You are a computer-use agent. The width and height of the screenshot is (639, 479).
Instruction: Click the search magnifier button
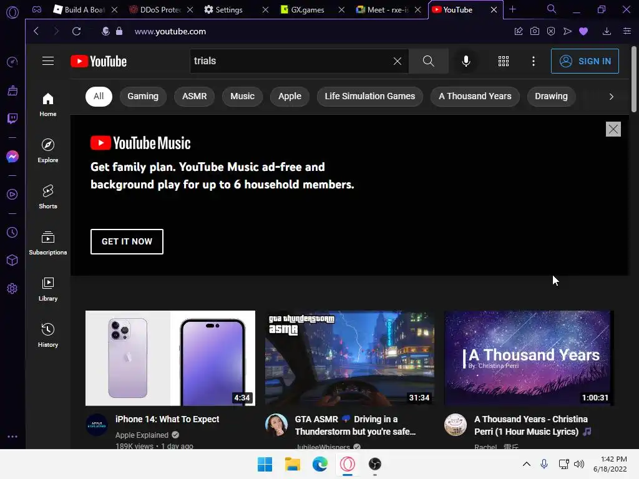(428, 61)
